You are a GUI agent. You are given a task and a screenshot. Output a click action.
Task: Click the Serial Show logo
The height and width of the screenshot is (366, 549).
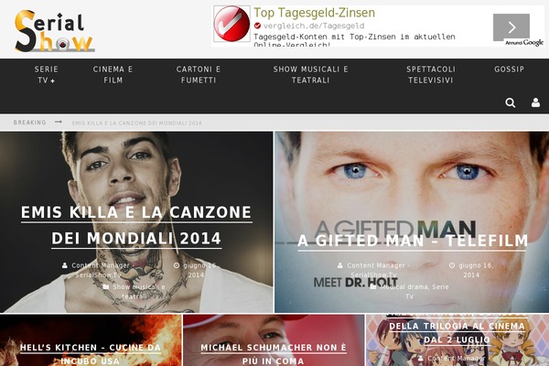pyautogui.click(x=54, y=31)
